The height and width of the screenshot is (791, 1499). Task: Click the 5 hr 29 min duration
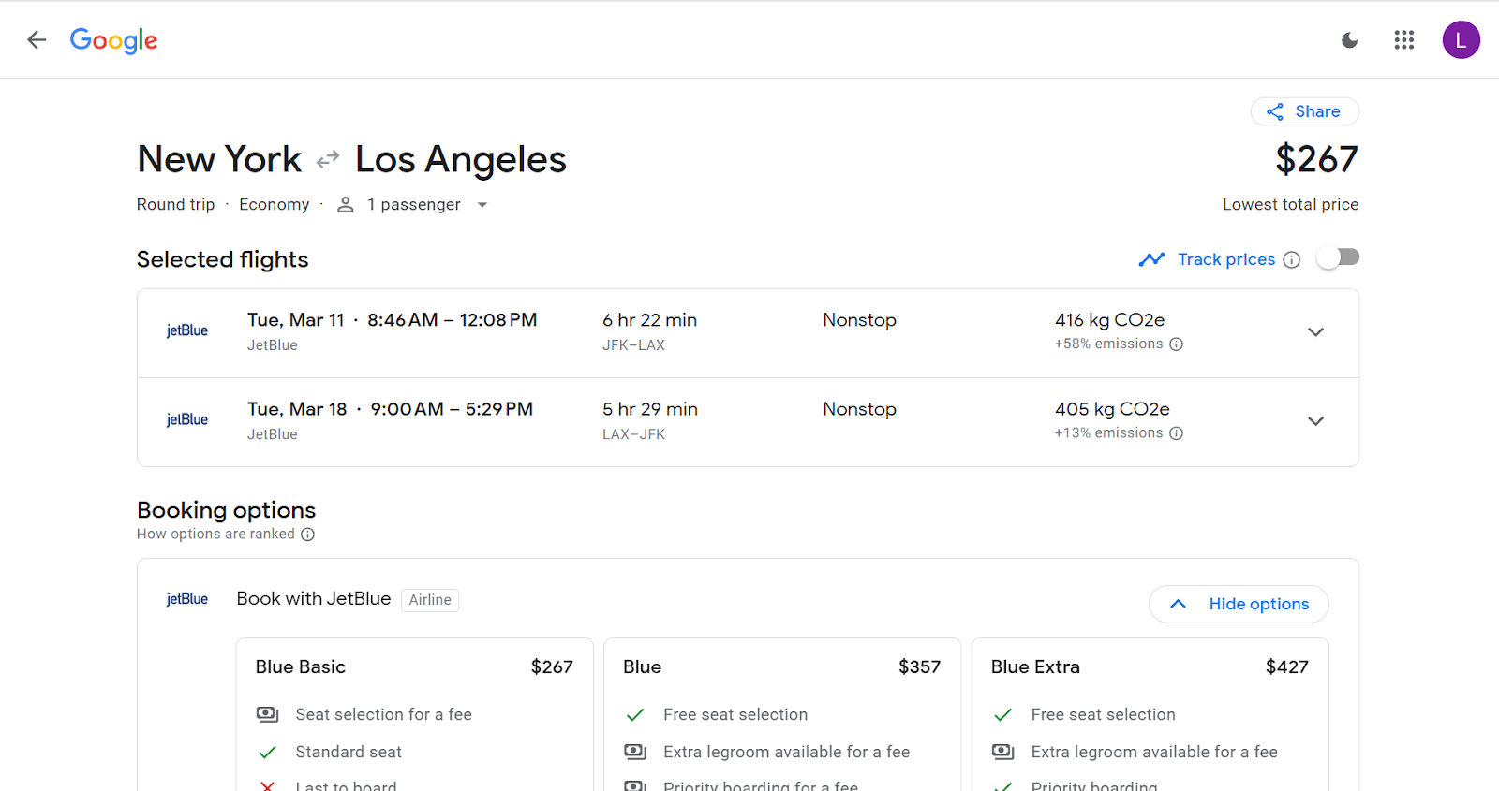click(x=650, y=409)
